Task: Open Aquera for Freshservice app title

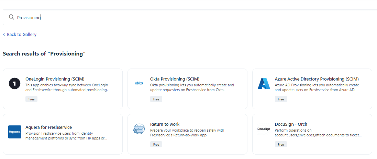Action: click(x=48, y=127)
